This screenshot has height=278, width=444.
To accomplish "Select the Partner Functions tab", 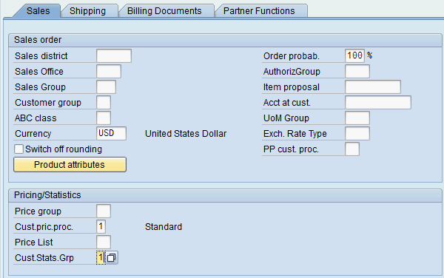I will (x=259, y=11).
